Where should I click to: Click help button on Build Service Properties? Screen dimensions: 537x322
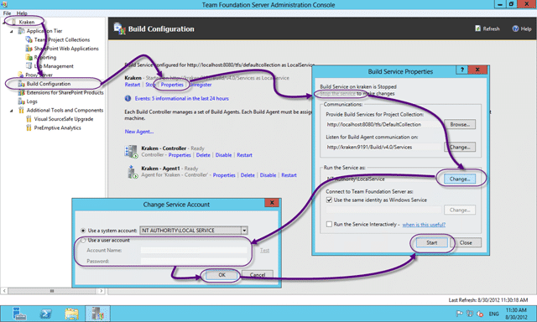click(462, 70)
